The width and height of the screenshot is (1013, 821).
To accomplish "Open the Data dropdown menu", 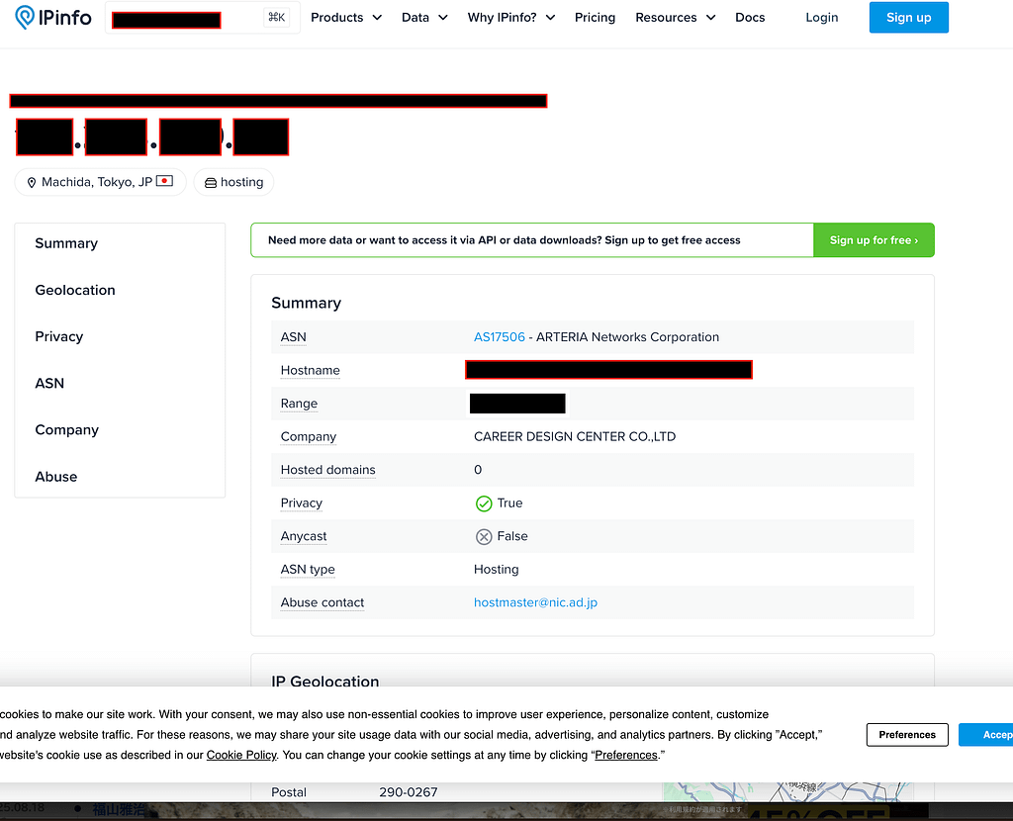I will tap(424, 18).
